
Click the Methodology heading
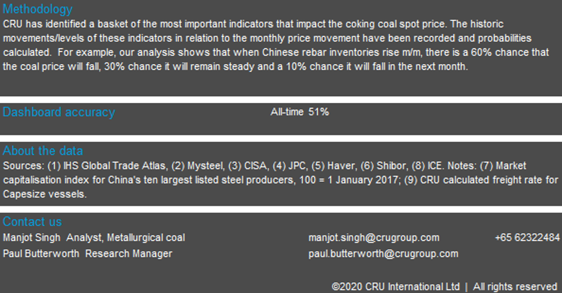[38, 9]
